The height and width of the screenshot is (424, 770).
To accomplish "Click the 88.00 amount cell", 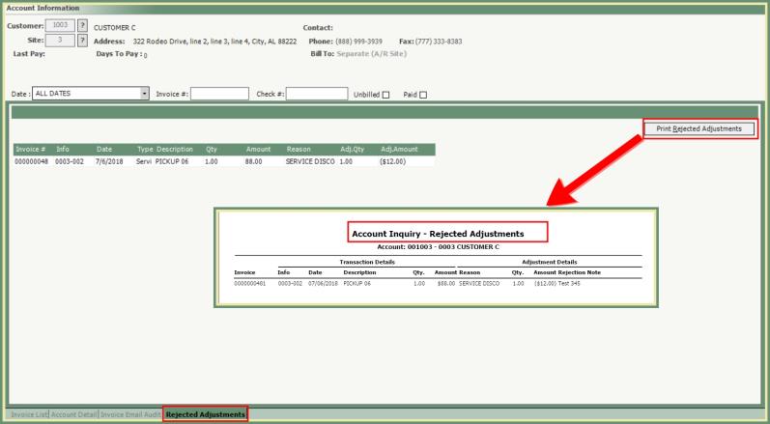I will (x=253, y=161).
